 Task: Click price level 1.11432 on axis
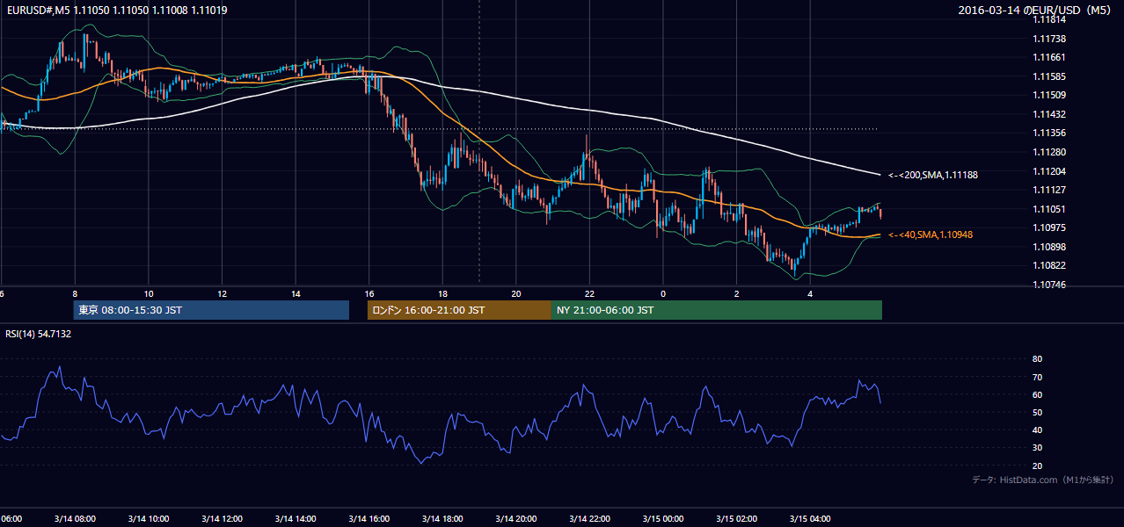[1050, 114]
